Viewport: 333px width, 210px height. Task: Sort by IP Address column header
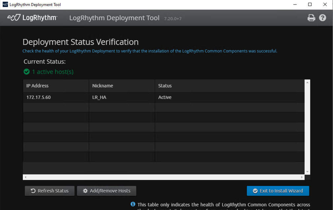click(x=37, y=86)
